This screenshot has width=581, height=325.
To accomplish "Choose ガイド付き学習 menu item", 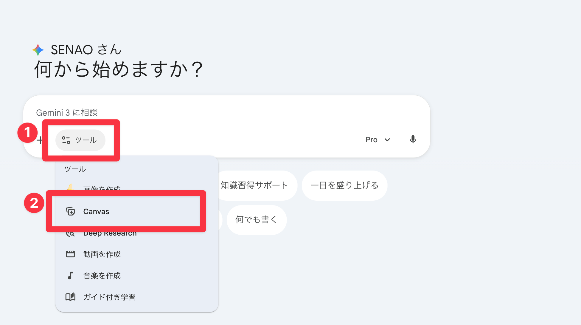I will coord(109,297).
